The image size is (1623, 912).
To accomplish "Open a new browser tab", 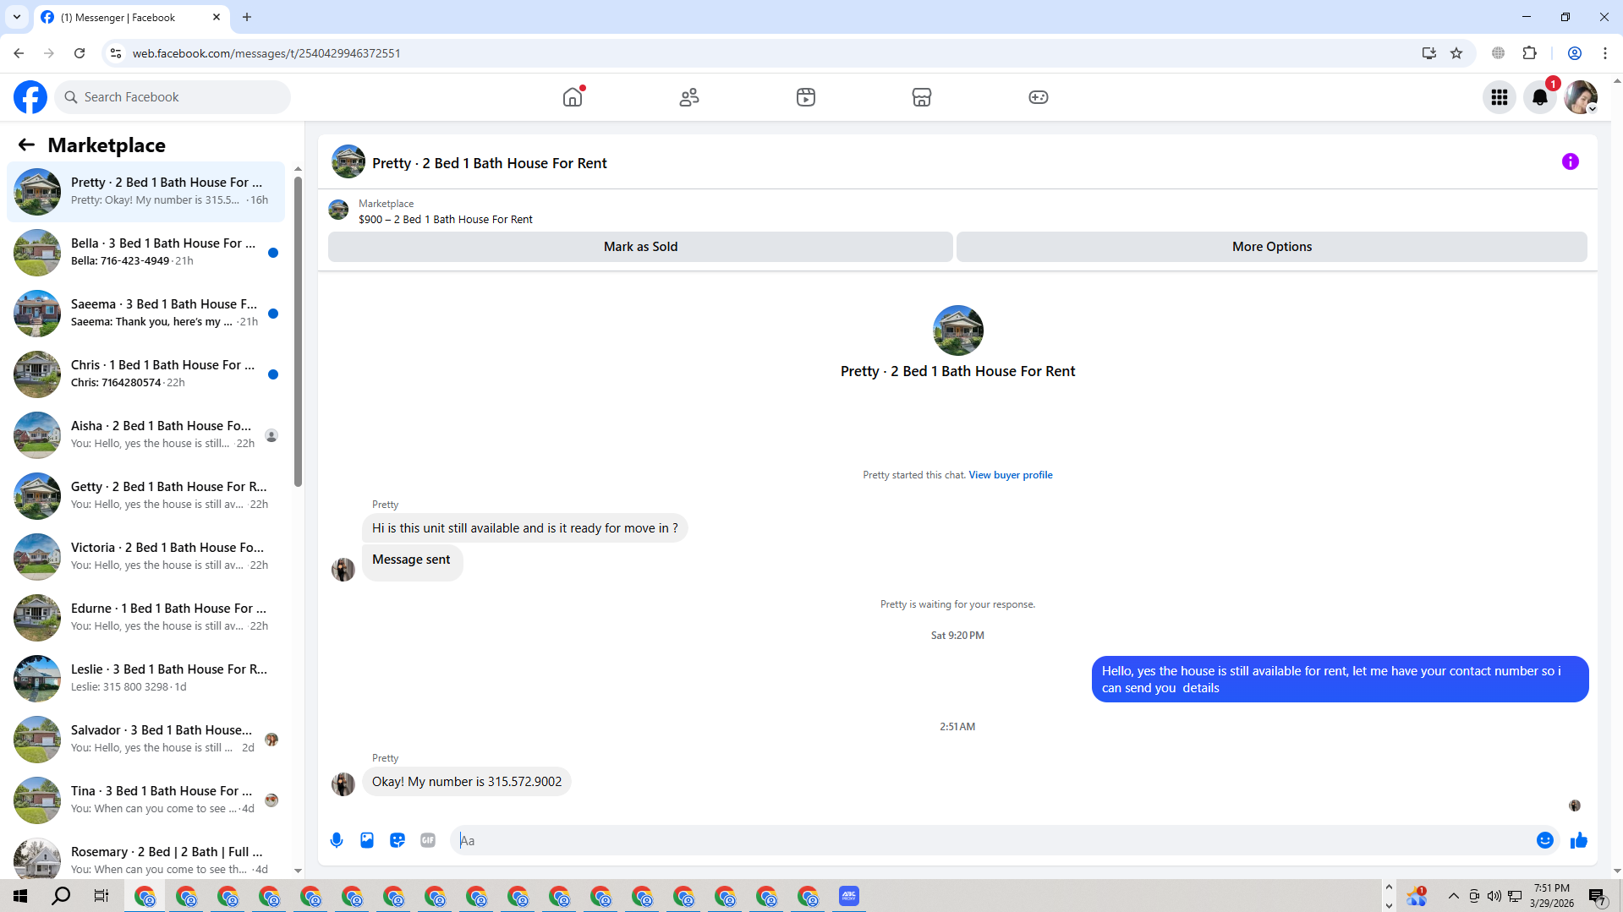I will [x=247, y=17].
